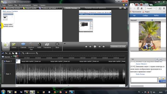Click the timeline zoom slider handle
Screen dimensions: 167x94
pyautogui.click(x=27, y=53)
